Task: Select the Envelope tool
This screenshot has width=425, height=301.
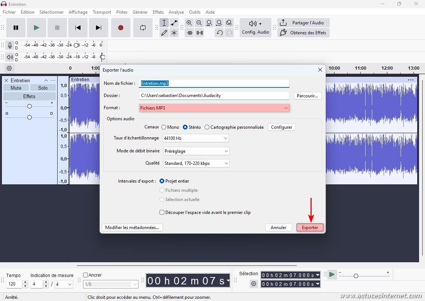Action: [x=174, y=23]
